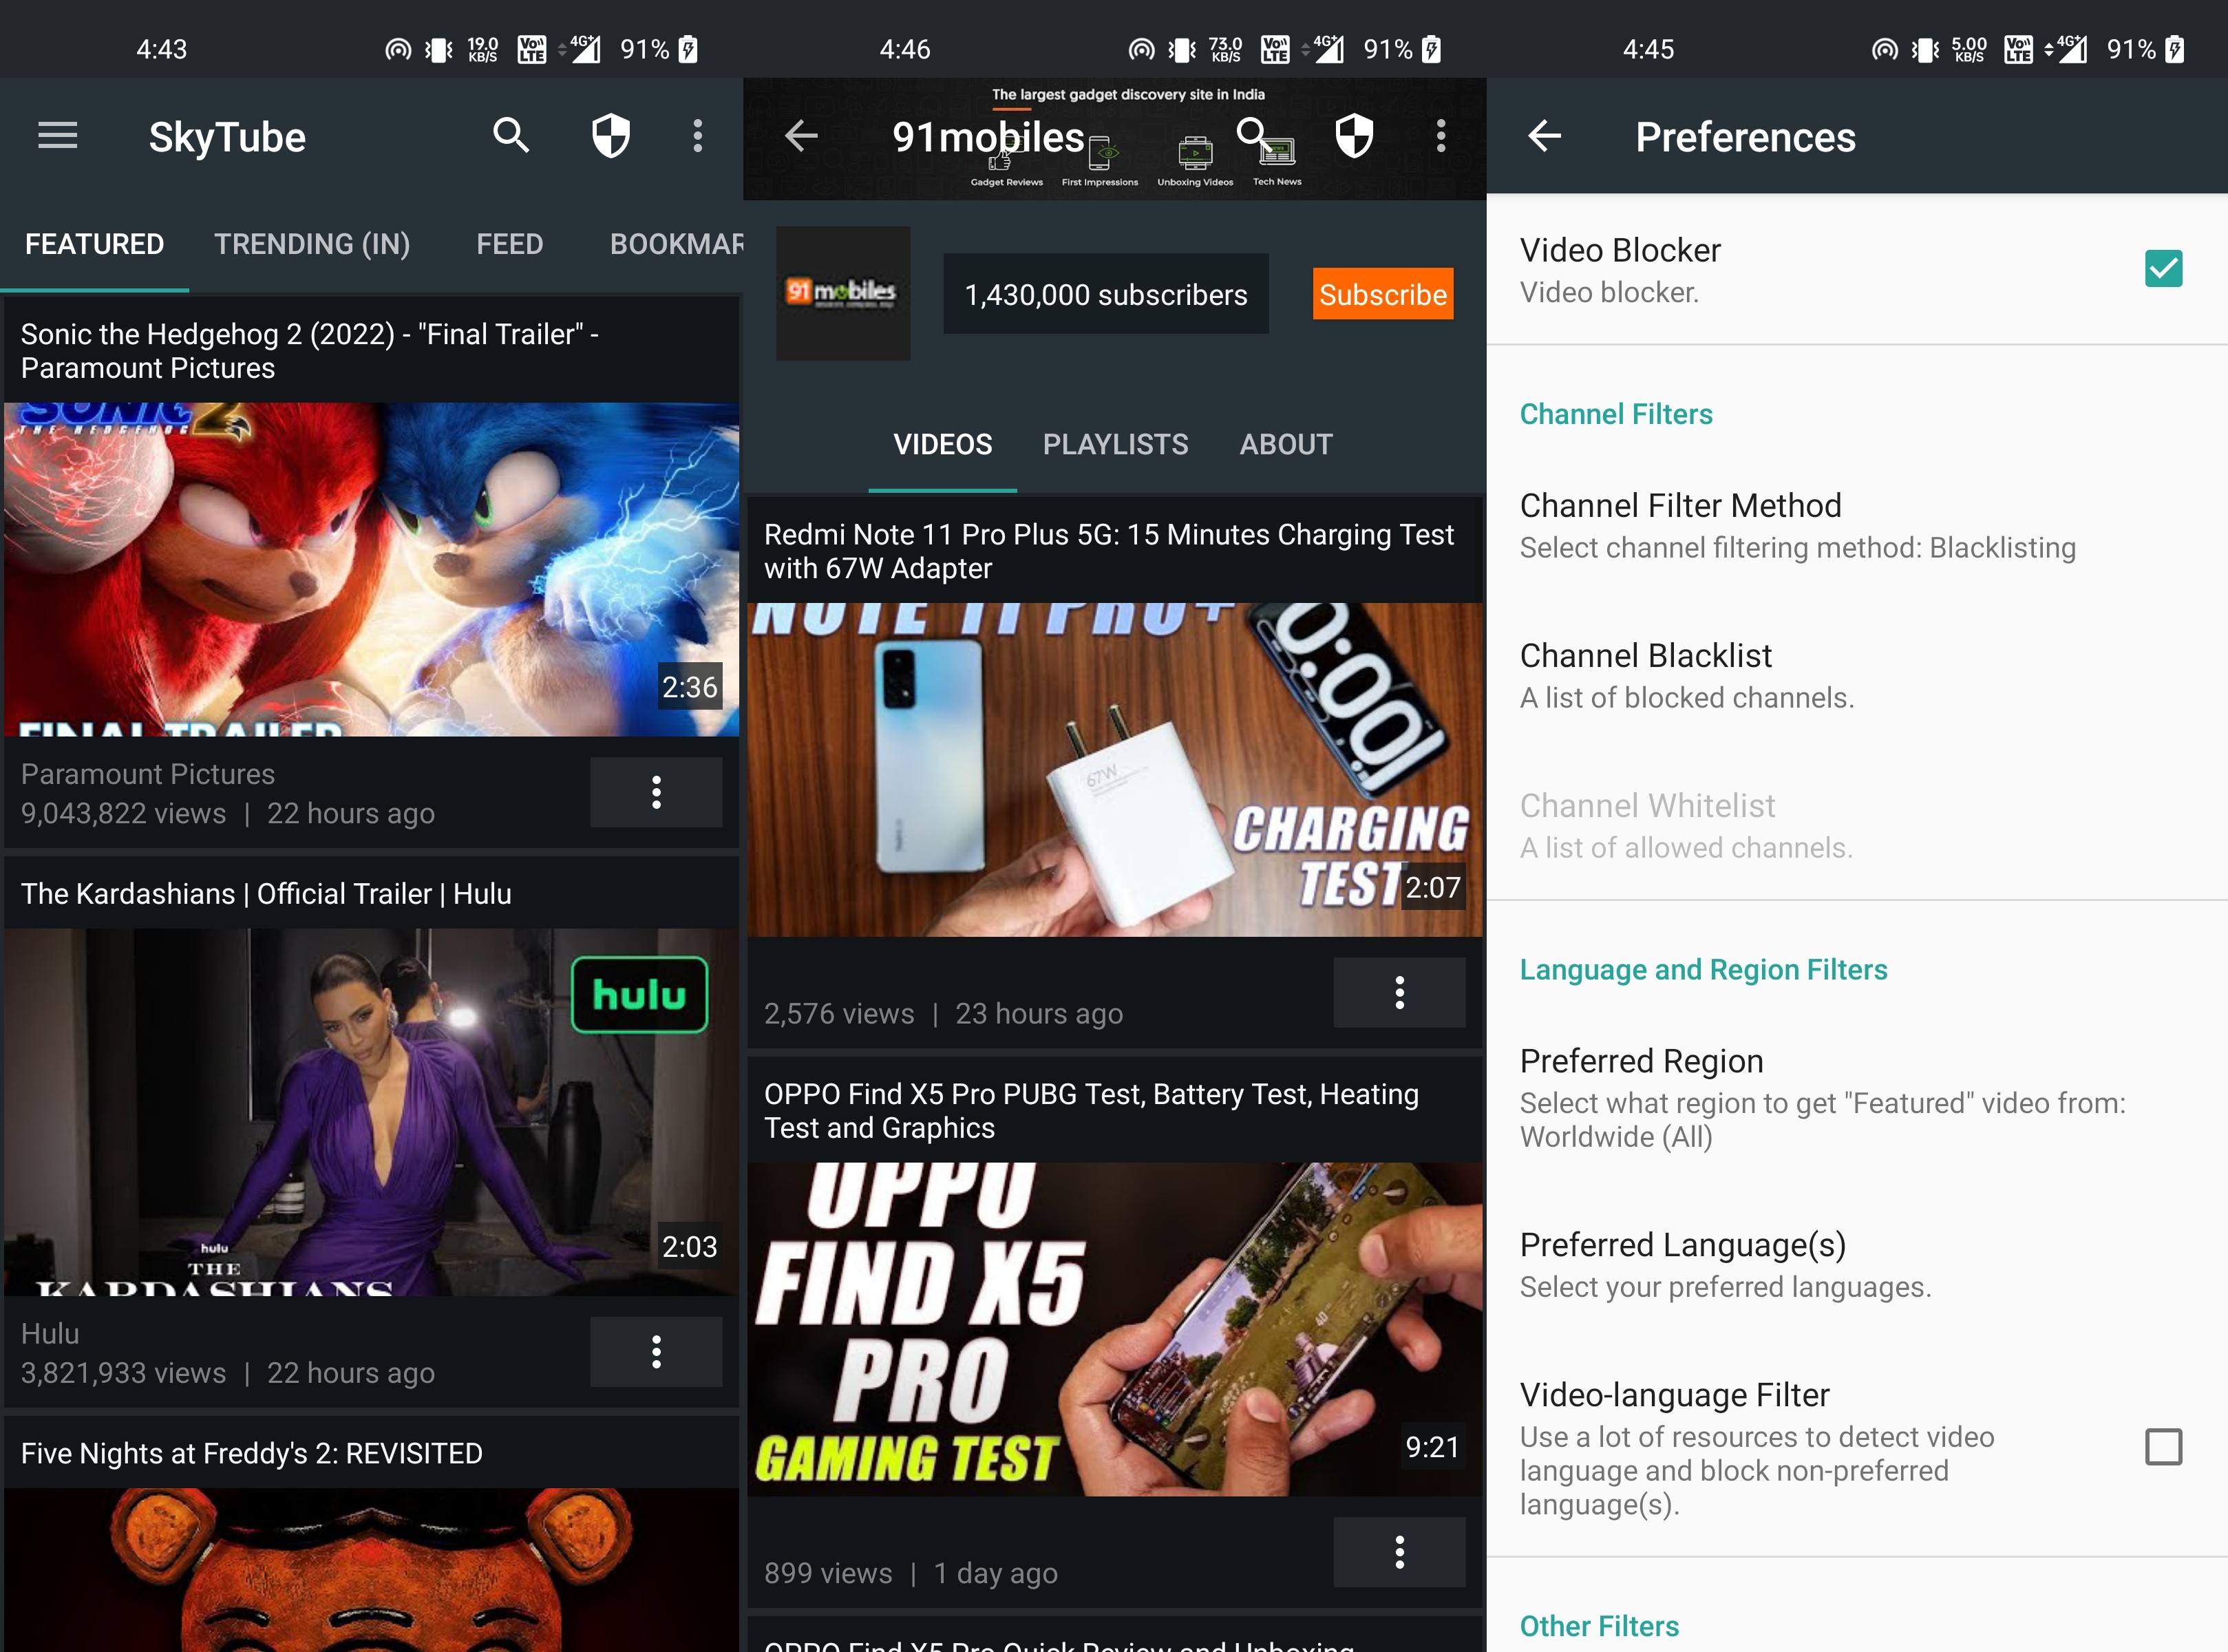Tap Five Nights at Freddy's 2: REVISITED title

point(251,1453)
